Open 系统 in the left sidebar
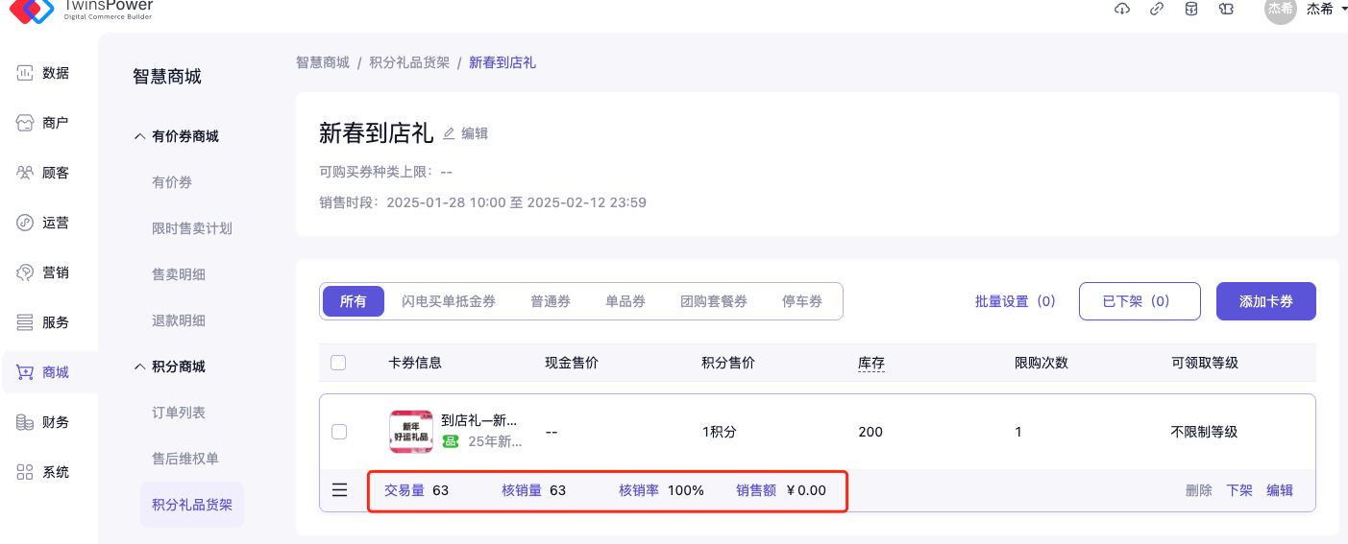This screenshot has height=544, width=1348. tap(43, 472)
